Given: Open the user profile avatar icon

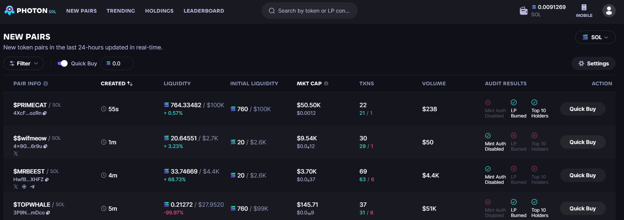Looking at the screenshot, I should (609, 10).
